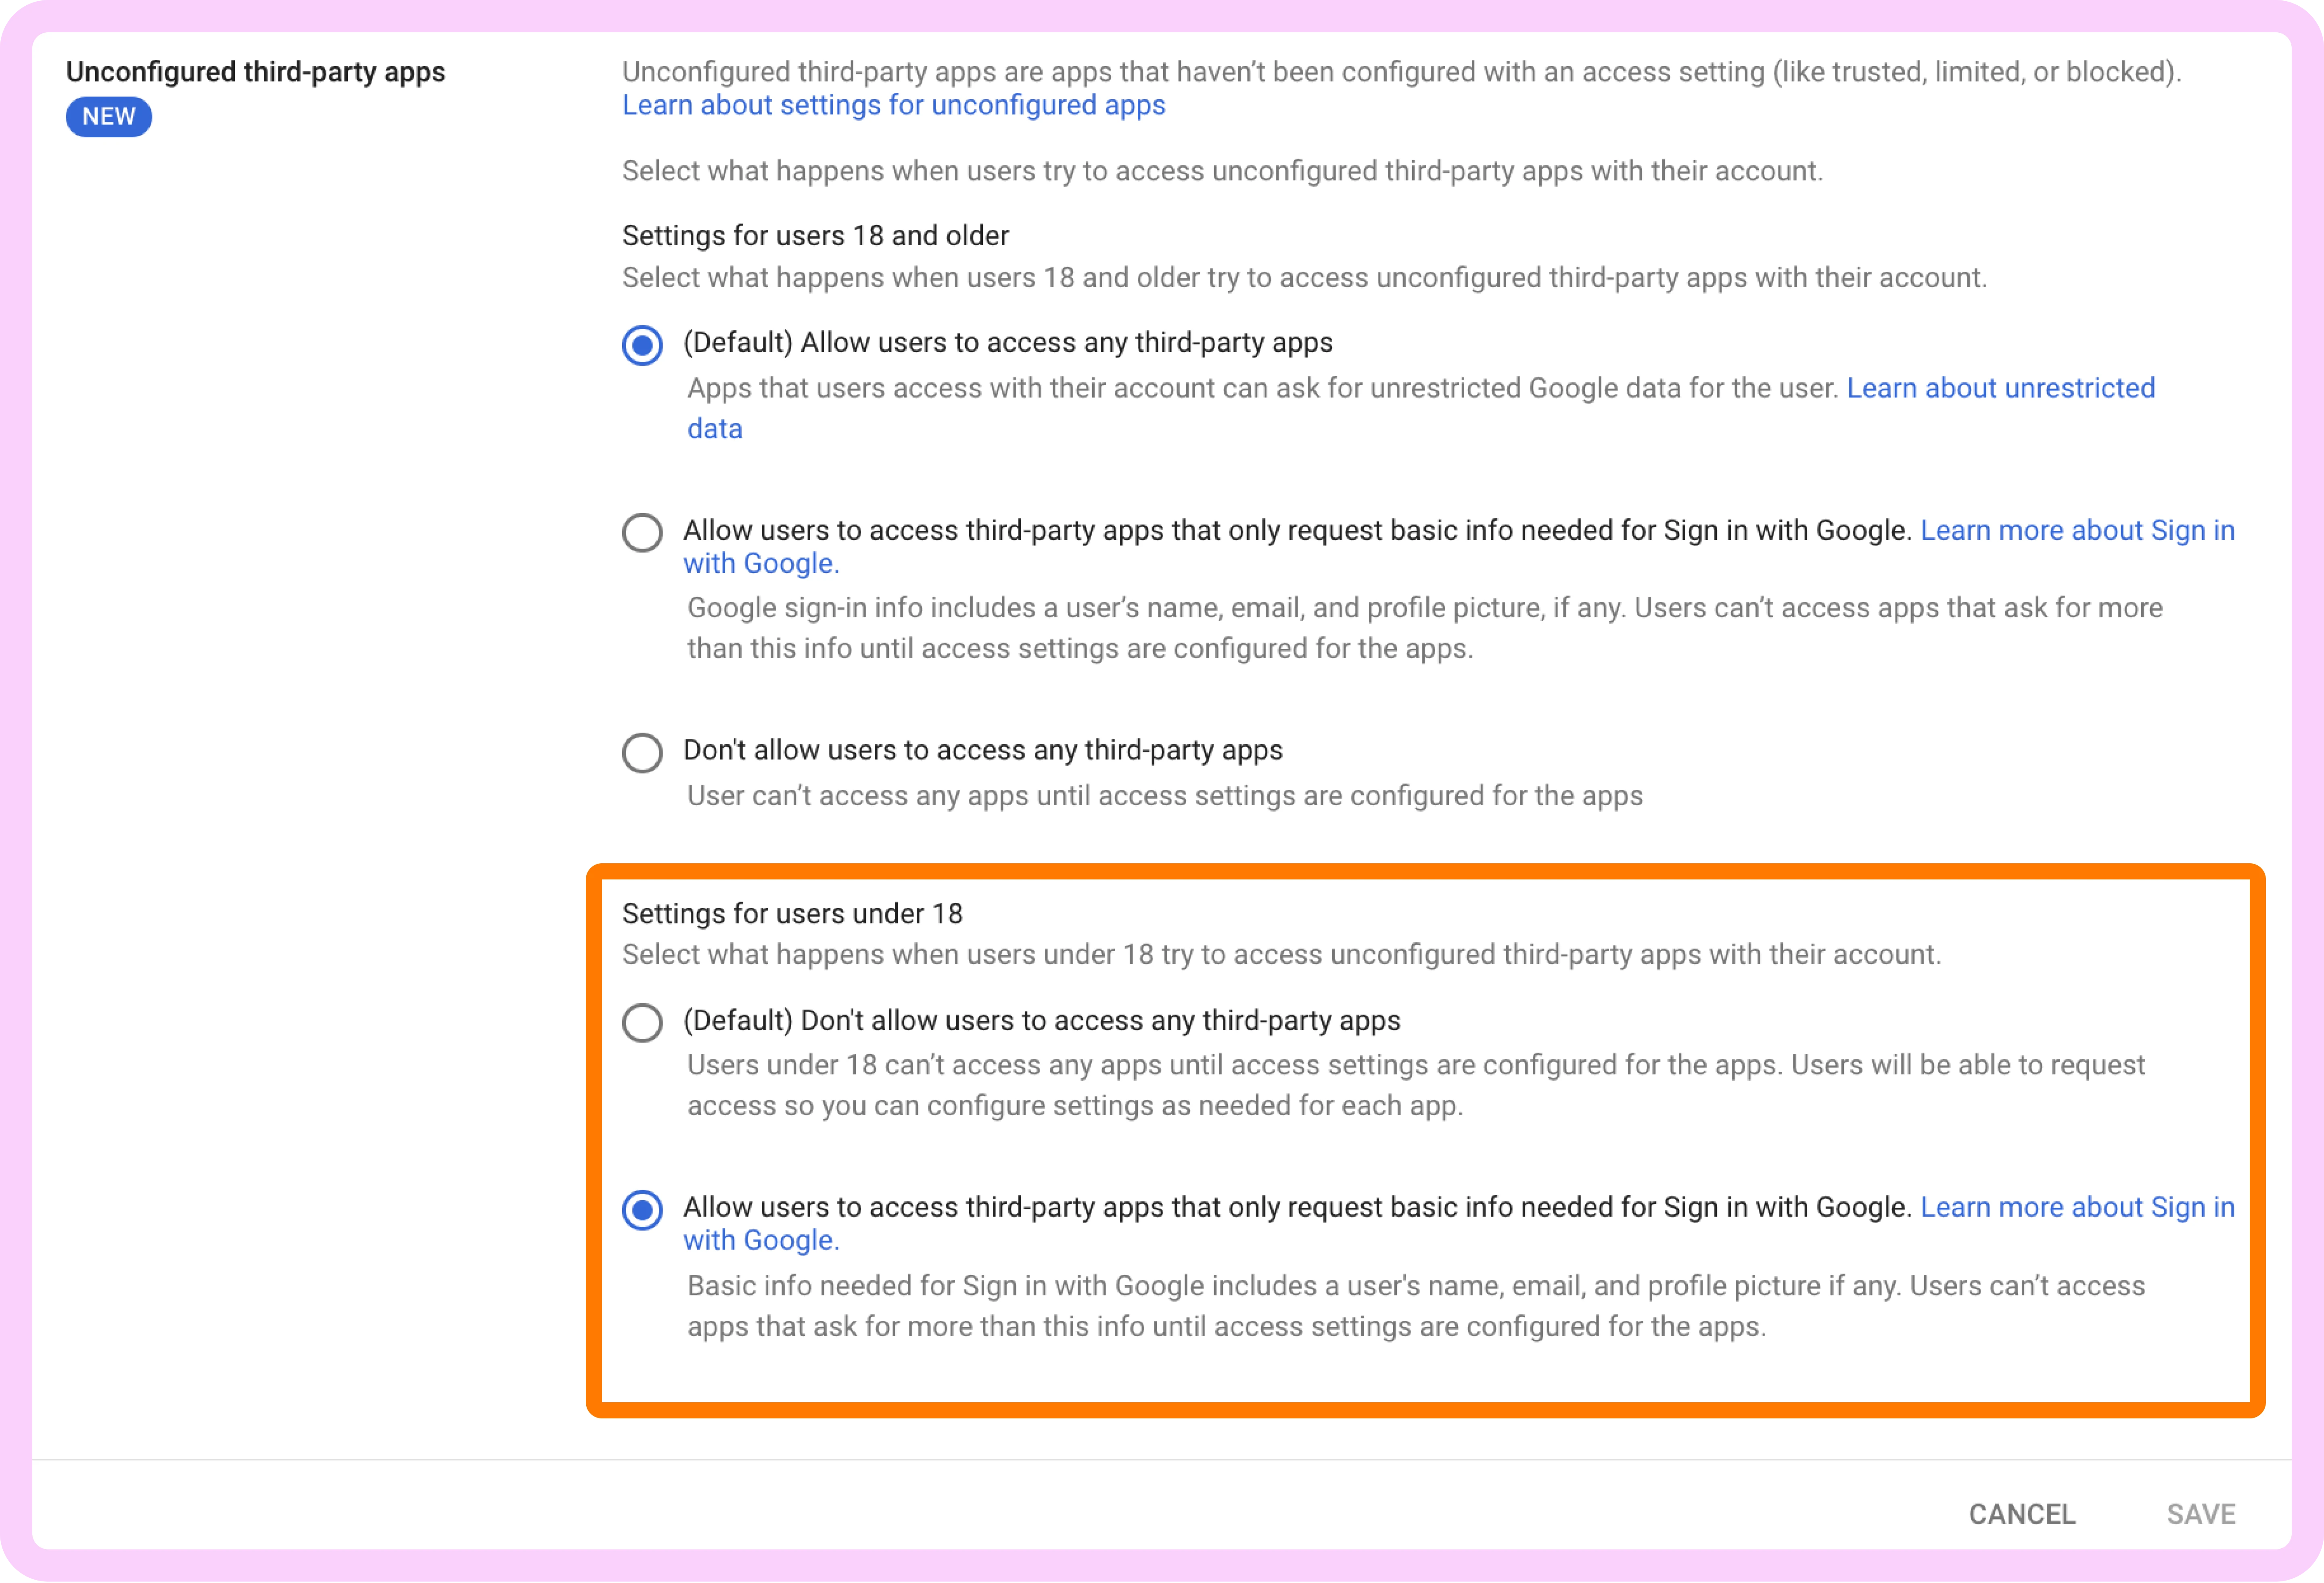
Task: Choose Sign in with Google basic info for under 18
Action: (642, 1209)
